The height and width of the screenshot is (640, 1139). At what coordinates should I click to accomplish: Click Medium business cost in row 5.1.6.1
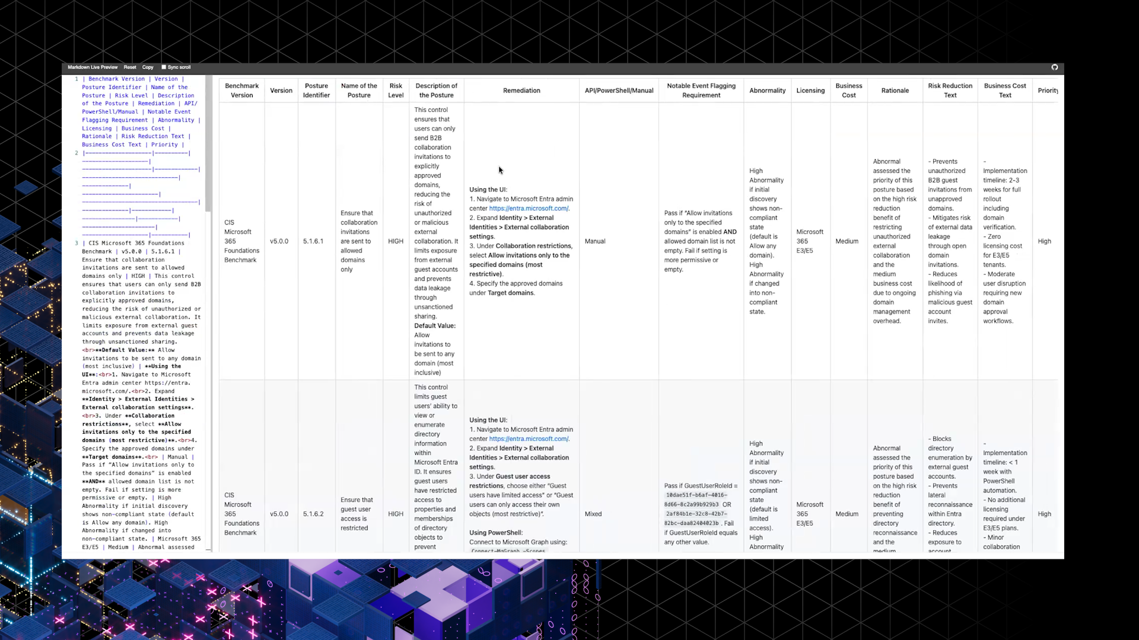point(847,242)
